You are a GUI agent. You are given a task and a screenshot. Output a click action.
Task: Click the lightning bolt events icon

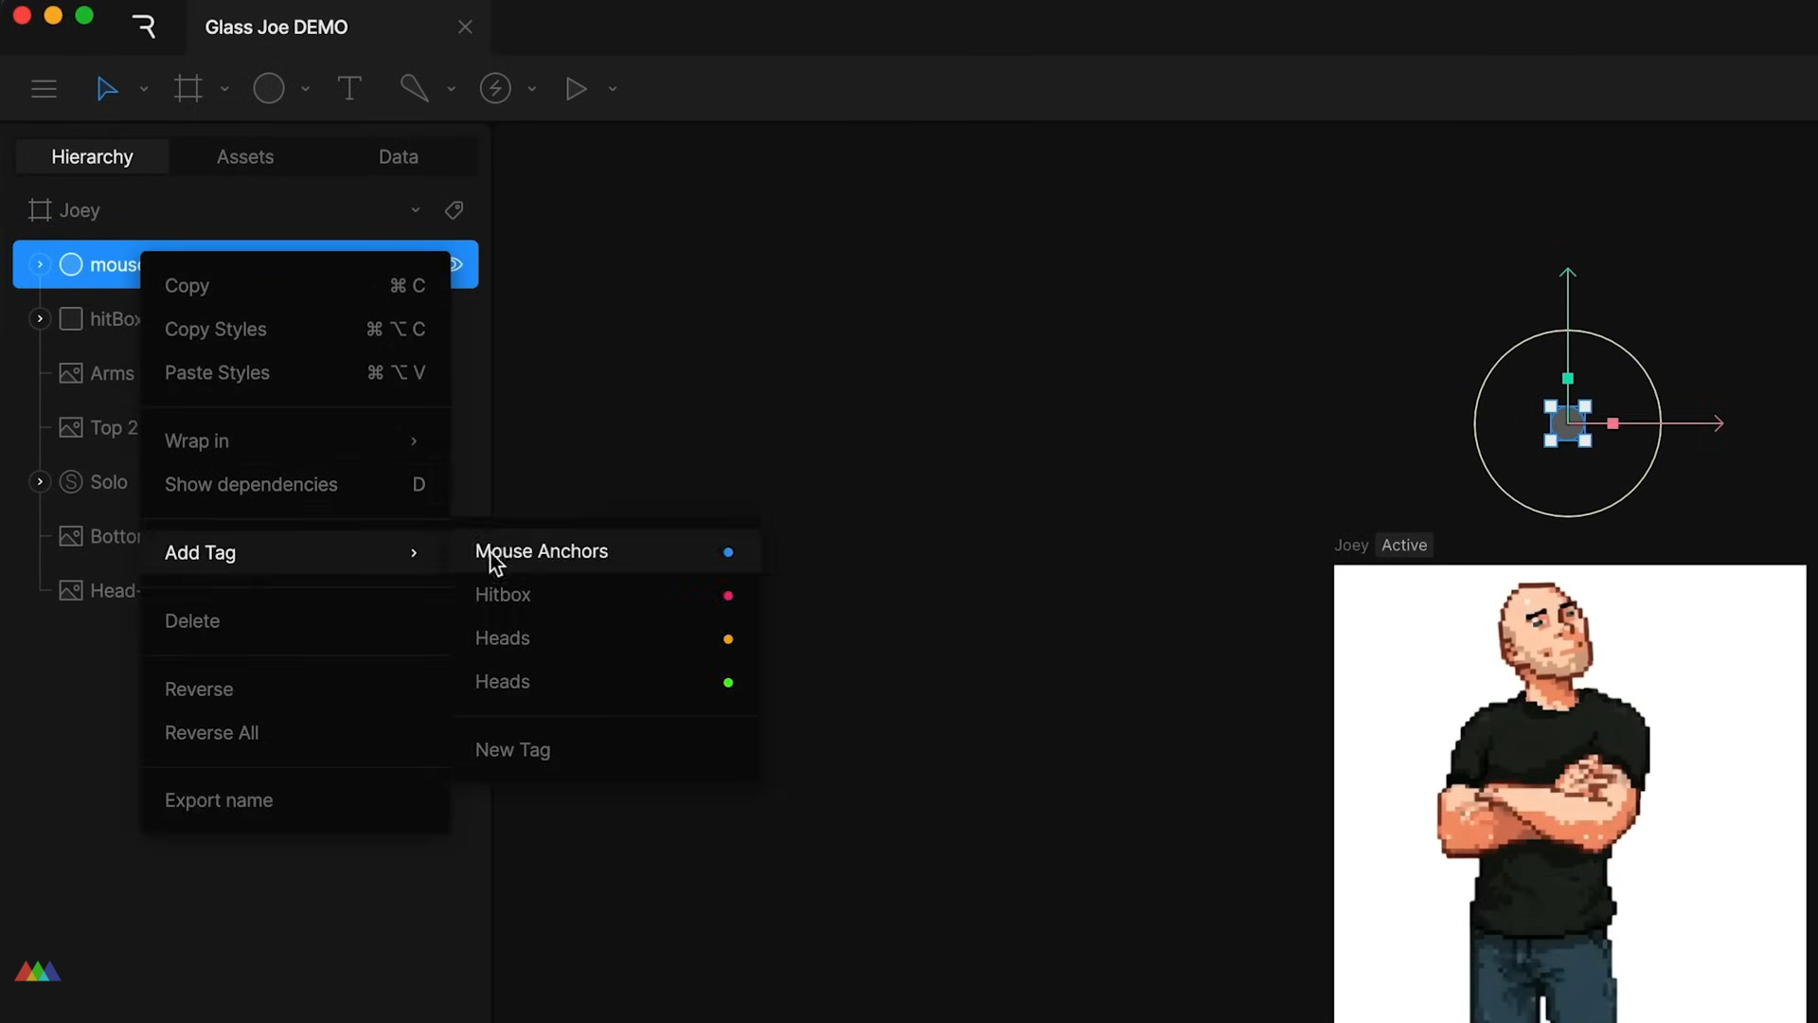click(495, 89)
